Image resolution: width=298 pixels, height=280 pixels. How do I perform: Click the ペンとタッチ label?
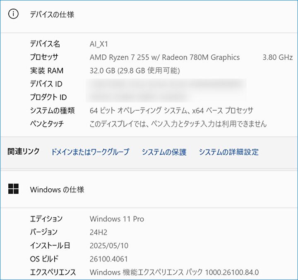pyautogui.click(x=47, y=124)
